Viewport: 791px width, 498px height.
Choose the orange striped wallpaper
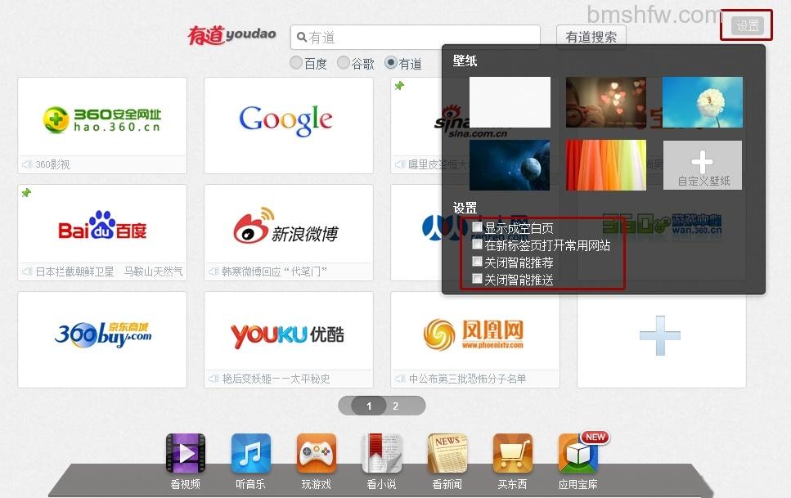tap(606, 165)
